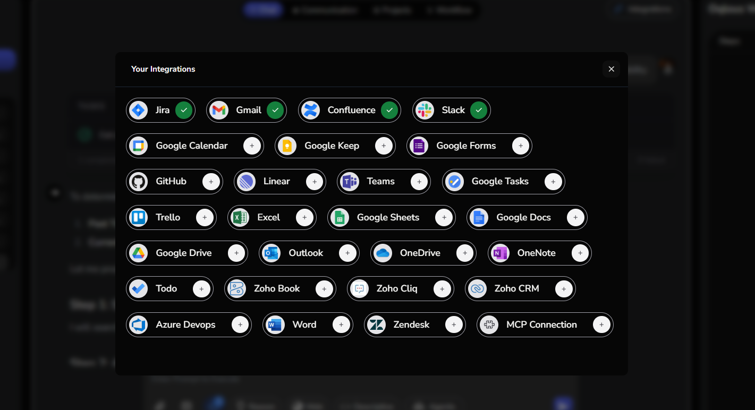Click the plus button beside Google Keep
Viewport: 755px width, 410px height.
coord(384,146)
